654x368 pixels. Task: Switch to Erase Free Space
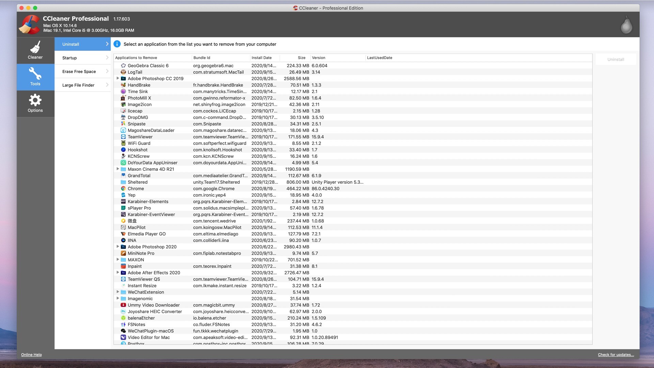(82, 72)
